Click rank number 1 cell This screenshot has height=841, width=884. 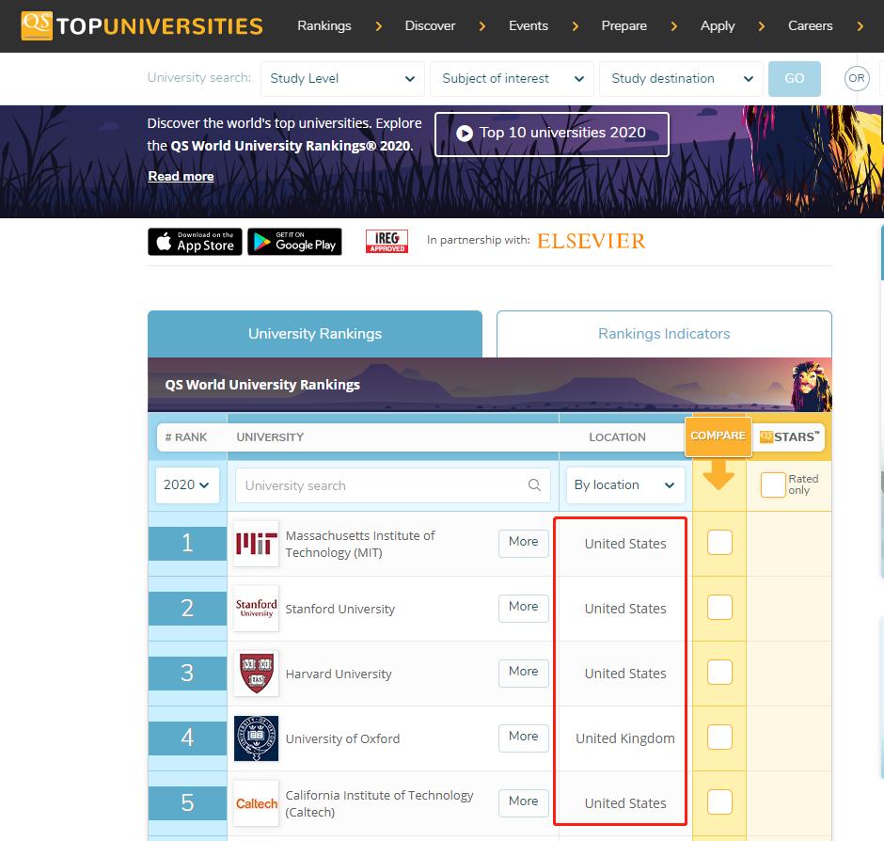click(x=187, y=543)
